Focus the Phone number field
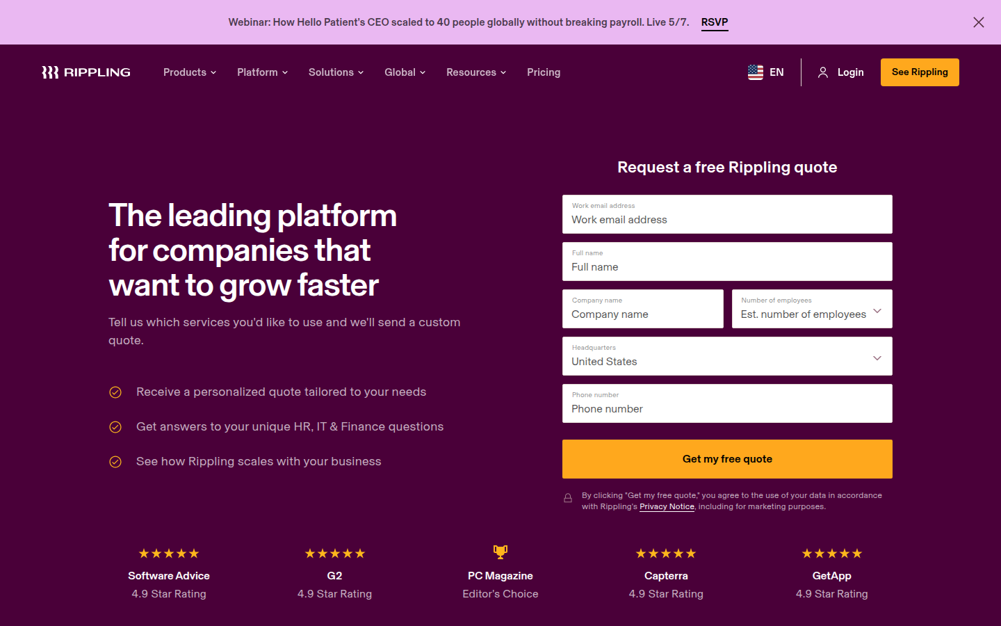1001x626 pixels. tap(727, 403)
